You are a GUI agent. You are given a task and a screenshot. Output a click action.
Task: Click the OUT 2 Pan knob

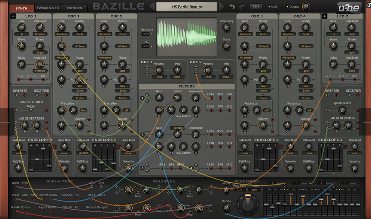coord(226,70)
